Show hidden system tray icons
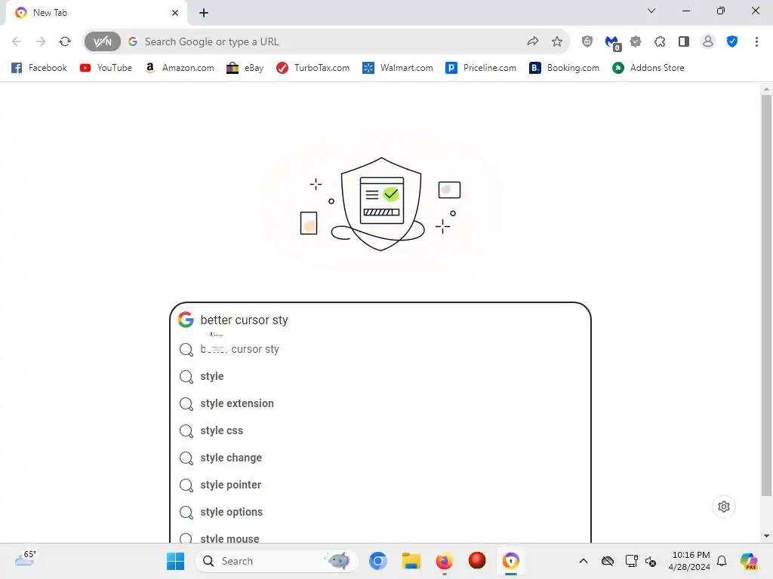 pyautogui.click(x=584, y=561)
